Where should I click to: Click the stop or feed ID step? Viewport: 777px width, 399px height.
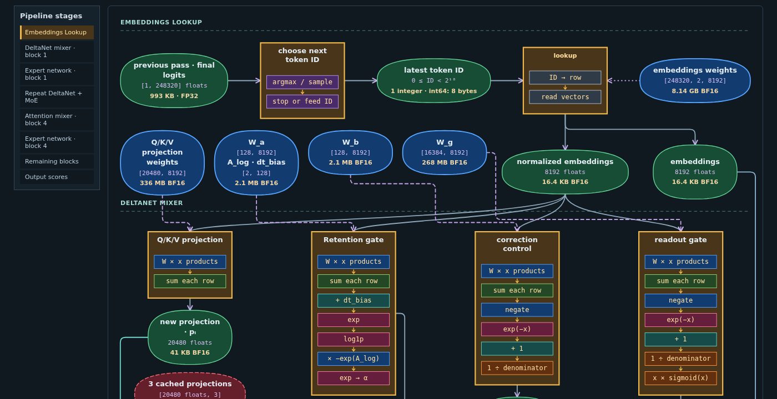(302, 101)
